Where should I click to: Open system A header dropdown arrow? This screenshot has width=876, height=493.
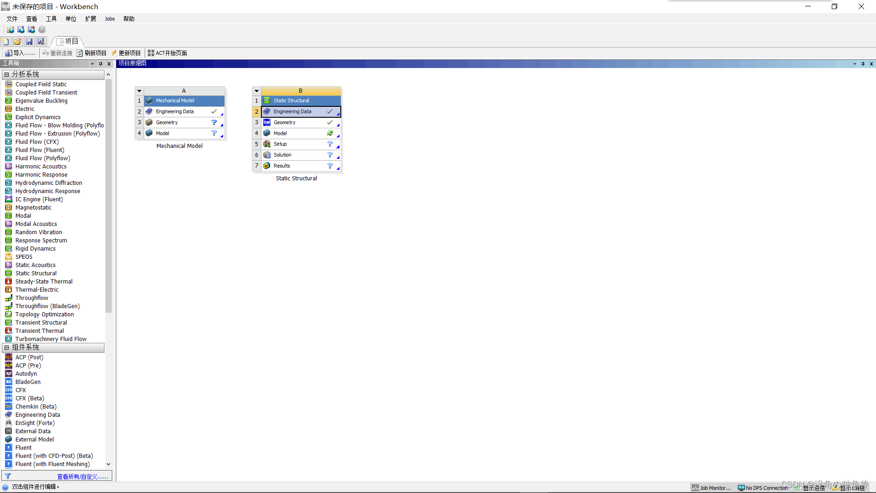click(x=140, y=91)
